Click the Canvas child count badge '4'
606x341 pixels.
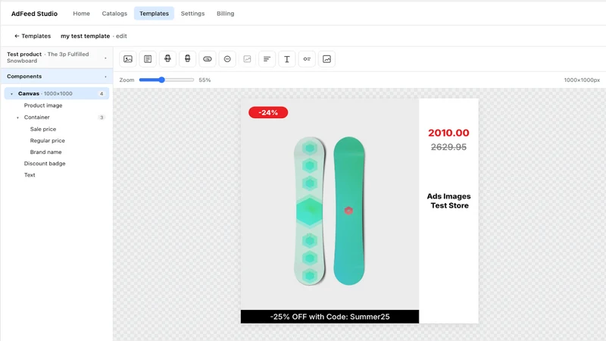pyautogui.click(x=102, y=93)
